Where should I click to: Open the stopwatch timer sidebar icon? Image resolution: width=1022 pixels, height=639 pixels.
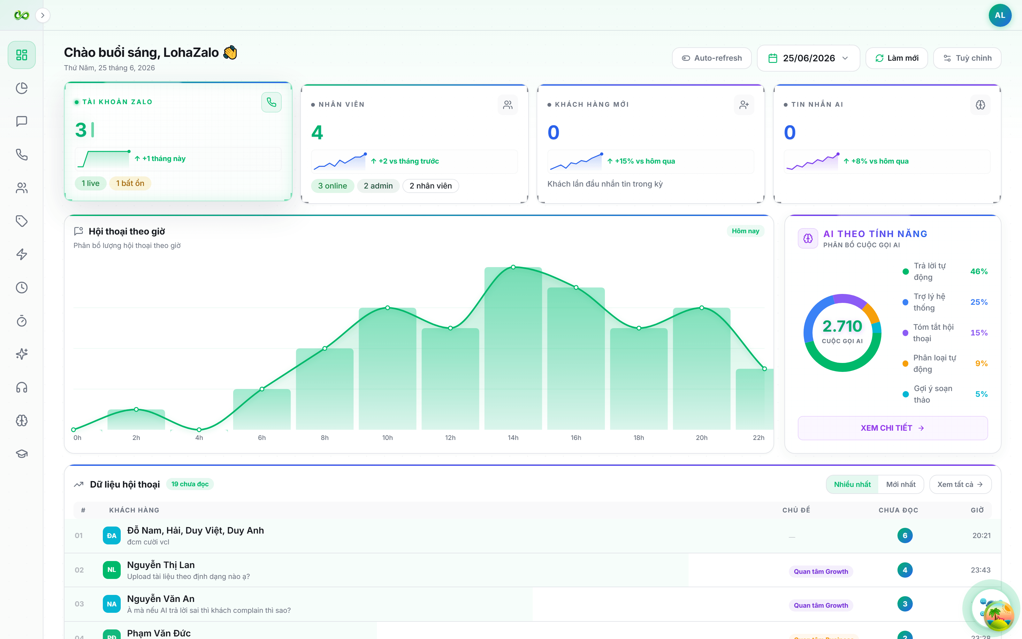21,321
